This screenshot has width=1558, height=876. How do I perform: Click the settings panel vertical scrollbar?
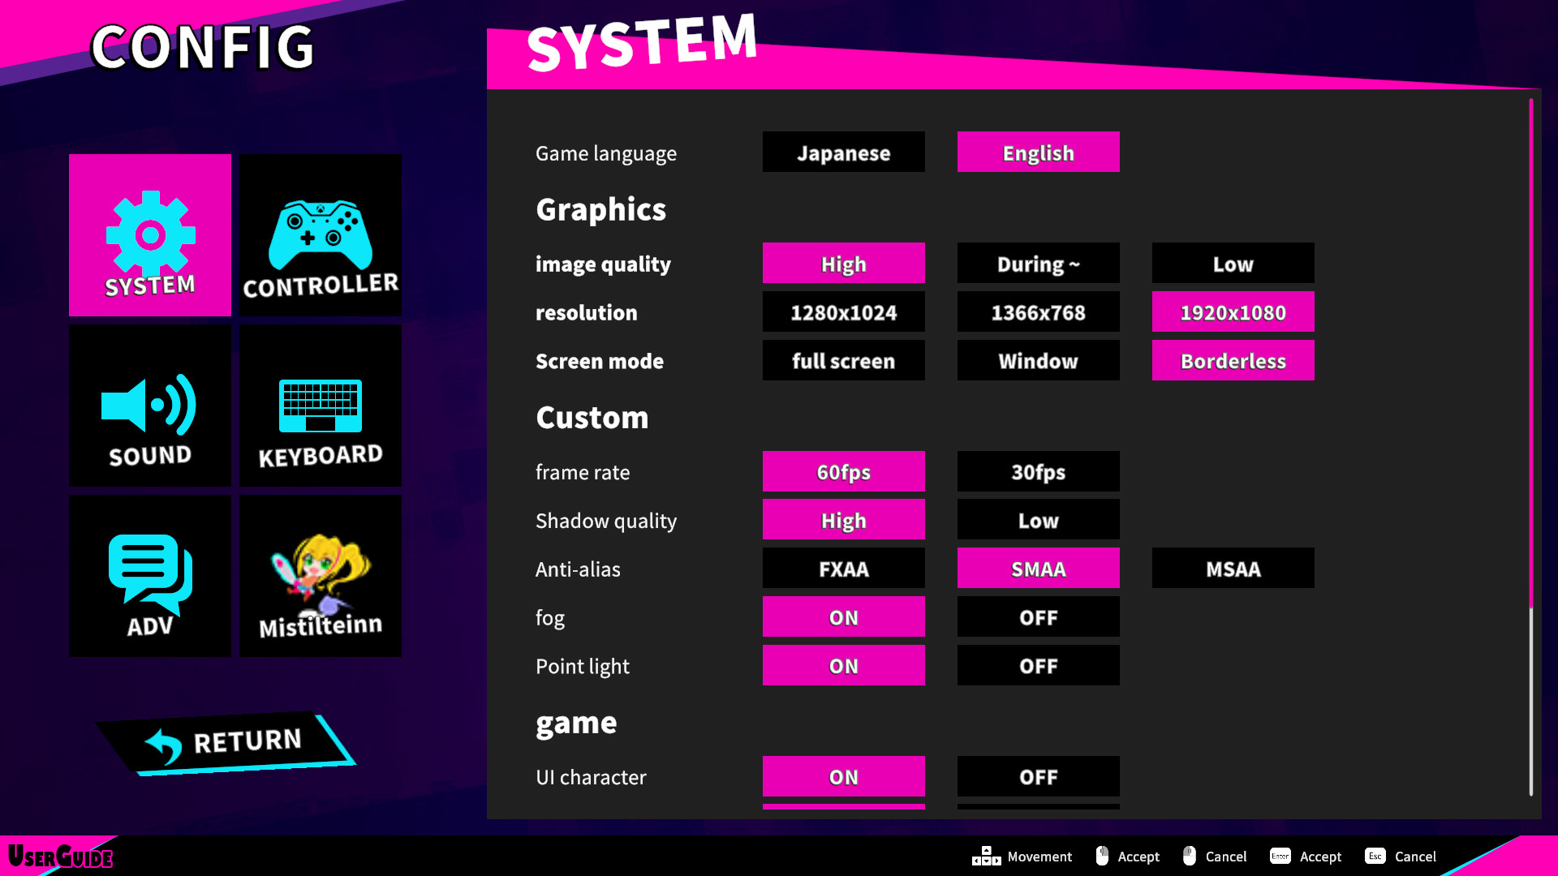pyautogui.click(x=1531, y=447)
